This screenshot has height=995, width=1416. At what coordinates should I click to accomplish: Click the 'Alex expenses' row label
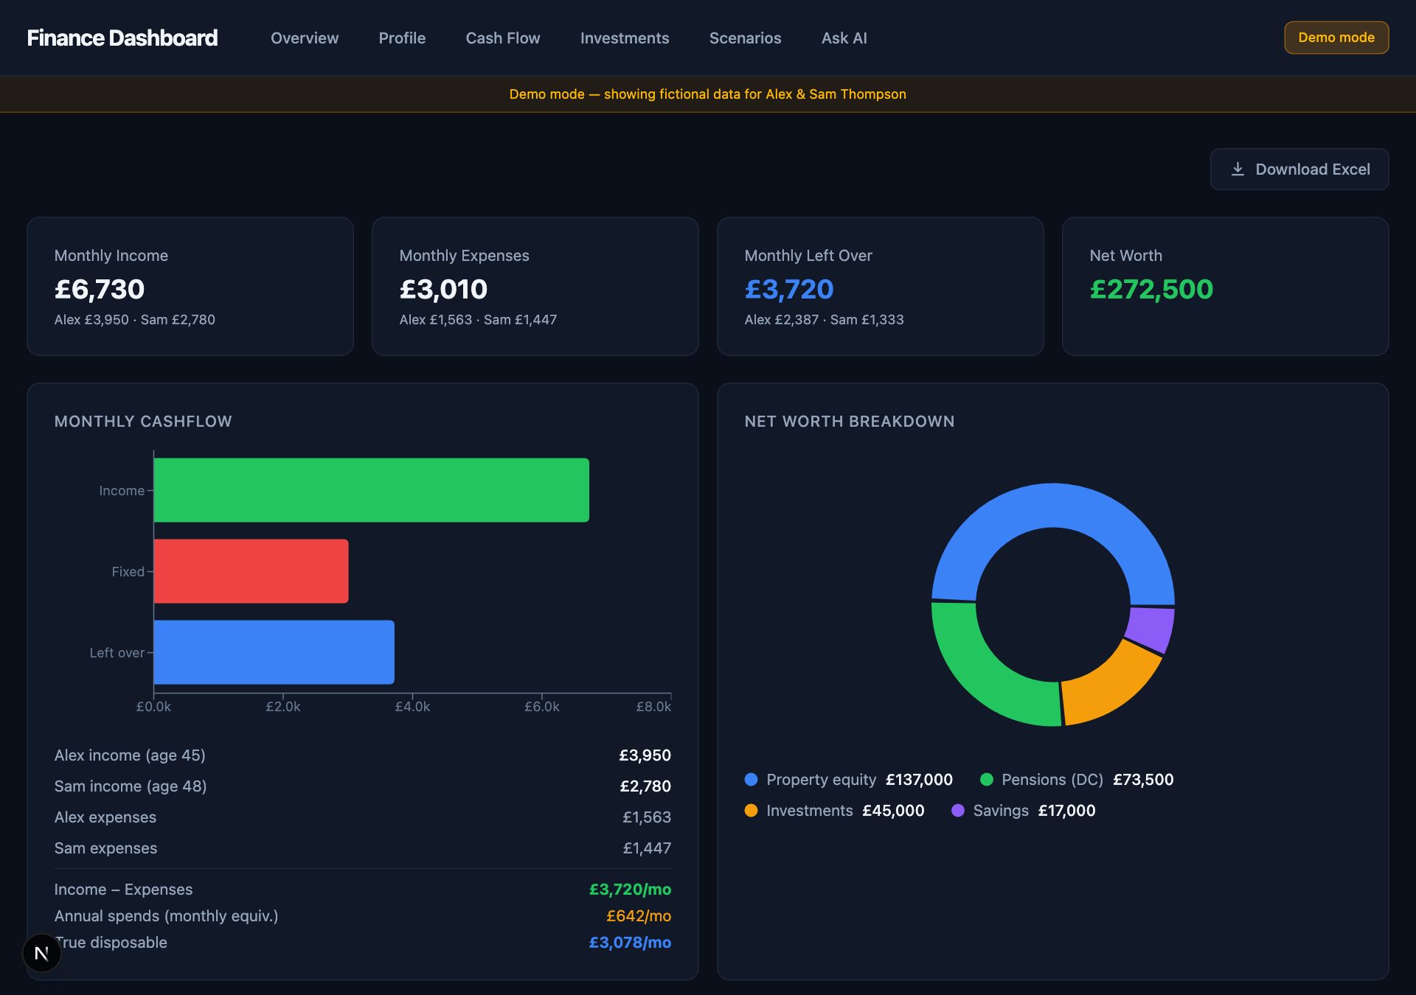[105, 817]
